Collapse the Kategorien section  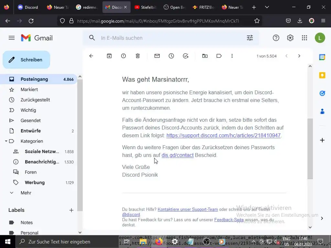point(6,141)
